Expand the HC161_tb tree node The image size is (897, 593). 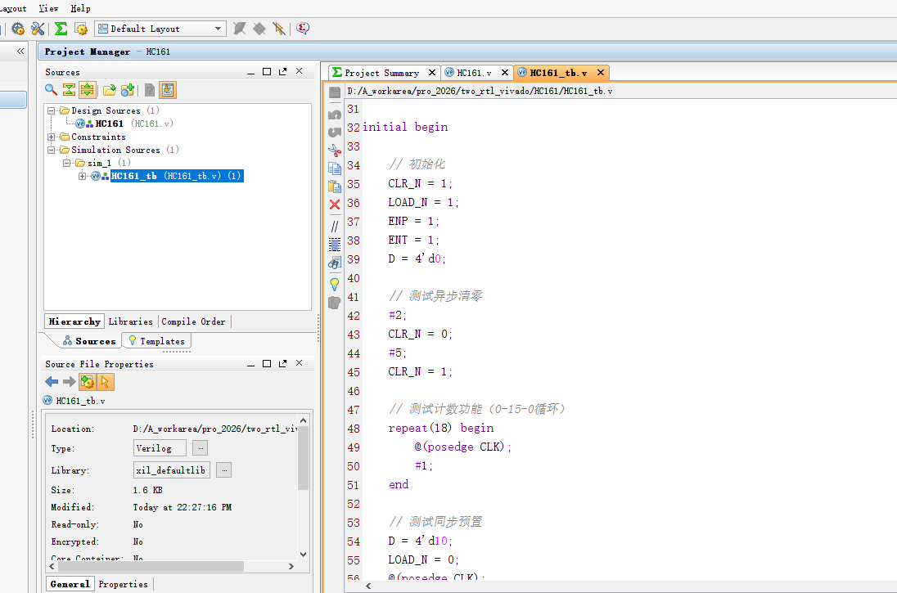(x=82, y=176)
